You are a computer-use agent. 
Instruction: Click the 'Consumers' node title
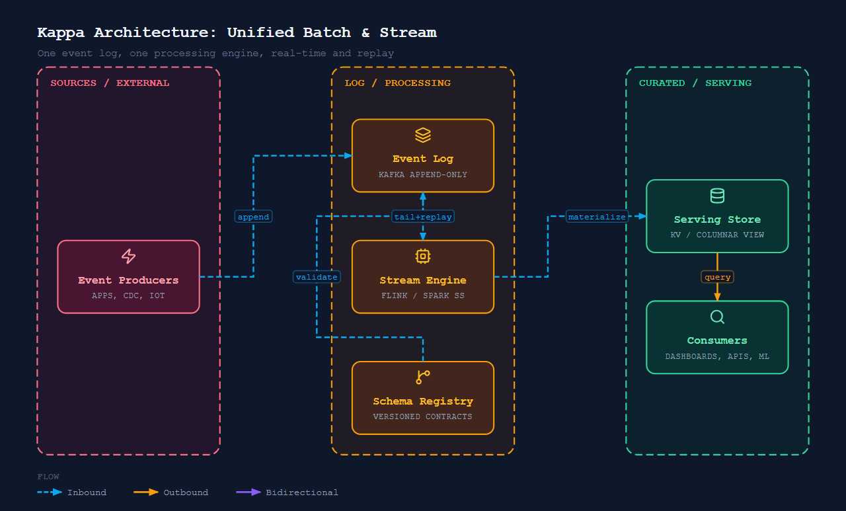click(x=717, y=340)
